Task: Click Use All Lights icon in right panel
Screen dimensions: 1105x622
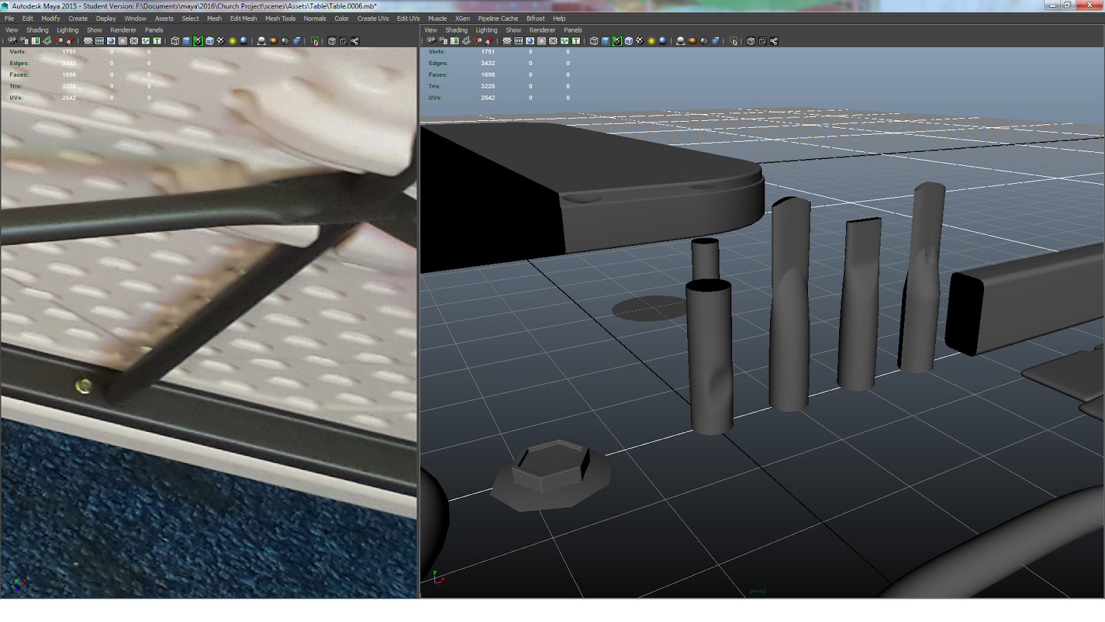Action: (x=651, y=41)
